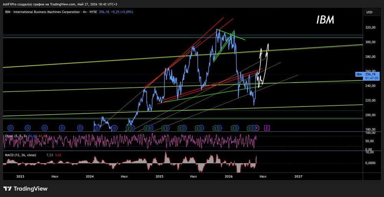Click the TradingView logo
384x197 pixels.
coord(25,189)
